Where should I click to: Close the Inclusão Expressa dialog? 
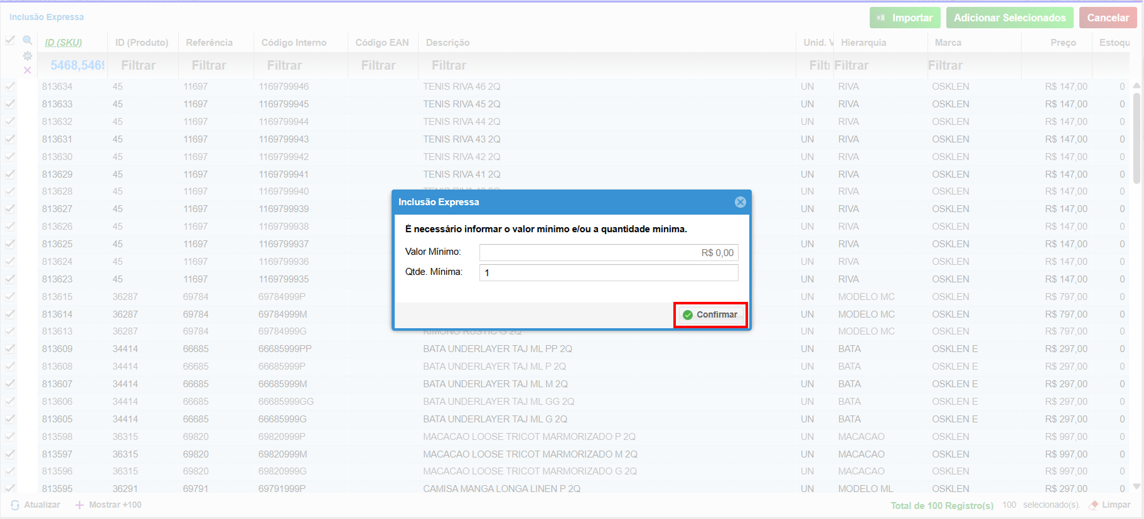740,202
